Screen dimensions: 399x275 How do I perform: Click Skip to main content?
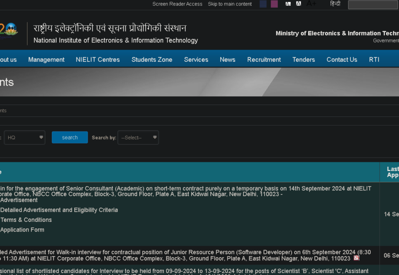[230, 4]
